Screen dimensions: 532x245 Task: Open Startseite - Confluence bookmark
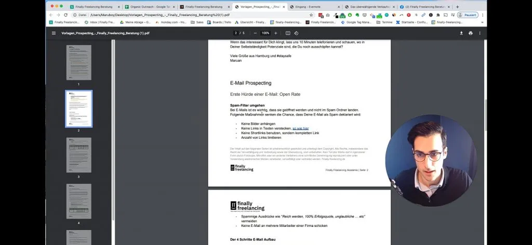click(411, 22)
